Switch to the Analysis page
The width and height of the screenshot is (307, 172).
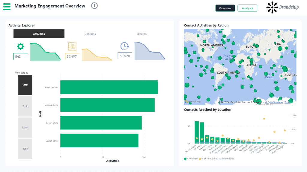pyautogui.click(x=247, y=8)
